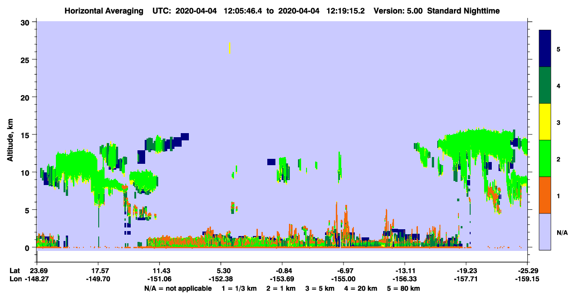
Task: Click the yellow colorbar segment labeled 3
Action: pyautogui.click(x=545, y=122)
